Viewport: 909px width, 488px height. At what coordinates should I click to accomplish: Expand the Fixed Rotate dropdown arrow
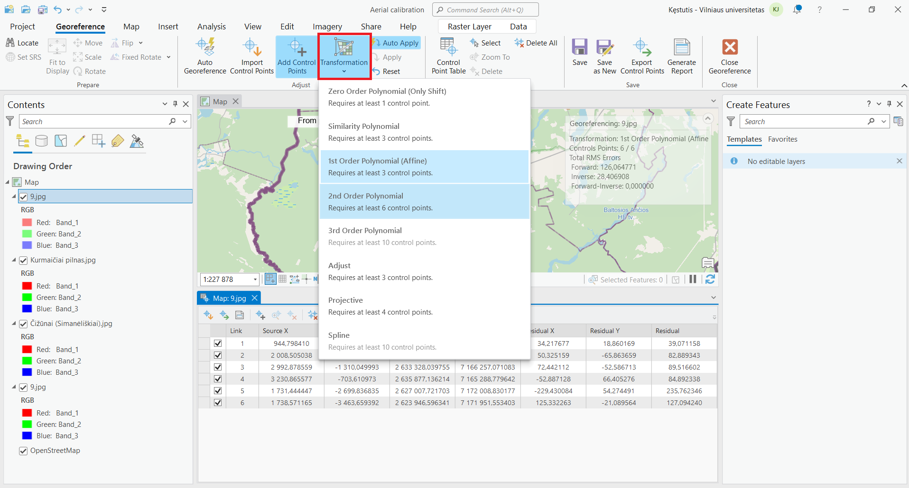[168, 57]
